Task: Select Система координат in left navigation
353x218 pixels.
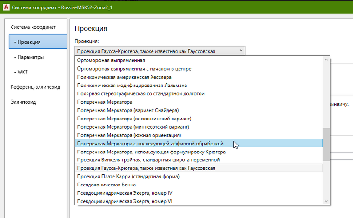Action: (33, 27)
